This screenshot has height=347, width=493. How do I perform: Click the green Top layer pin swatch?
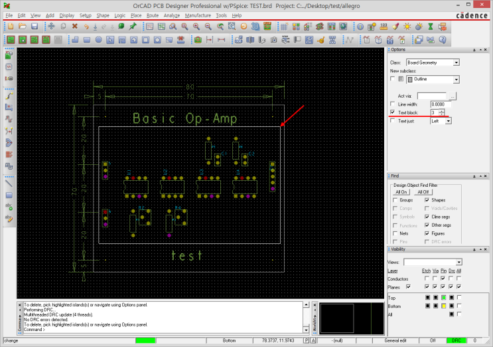(443, 297)
